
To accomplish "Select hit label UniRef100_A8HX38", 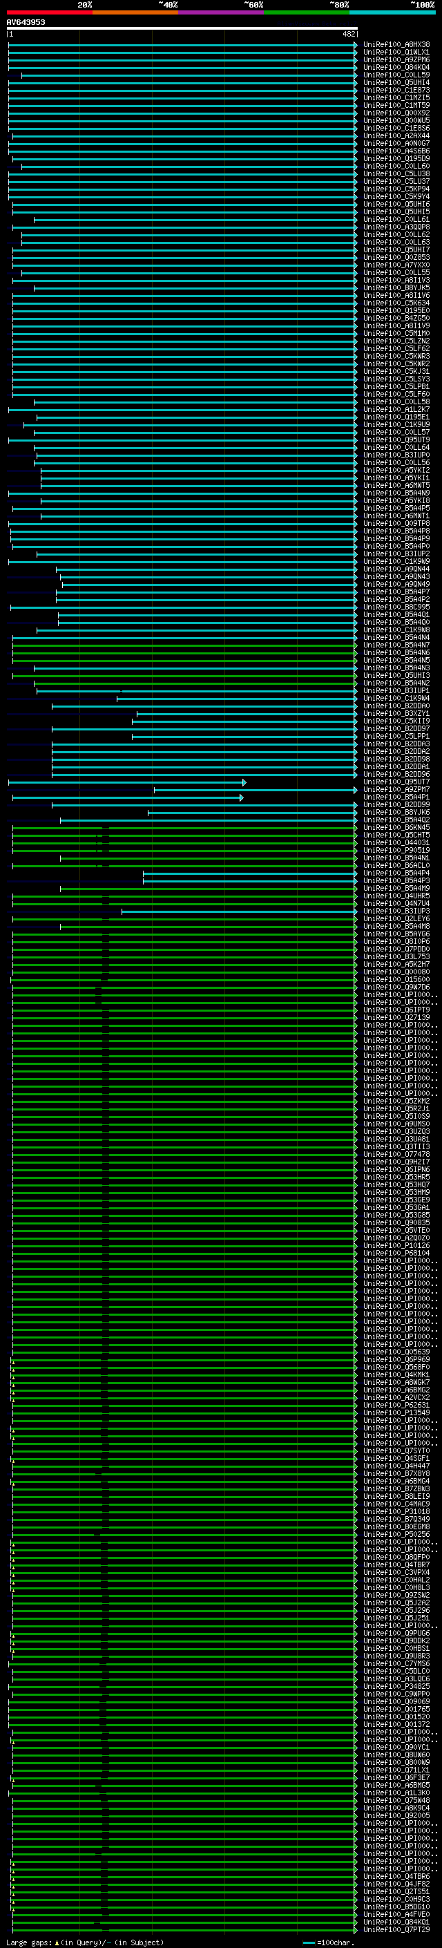I will pos(396,45).
